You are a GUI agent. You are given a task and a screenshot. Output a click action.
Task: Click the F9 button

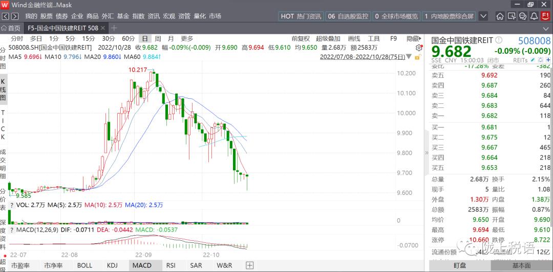394,39
